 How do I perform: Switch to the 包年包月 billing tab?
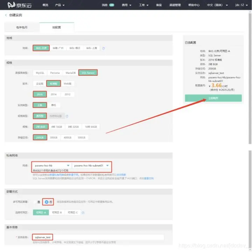(22, 27)
